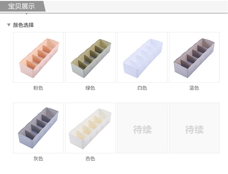Click the 灰色 color label
The width and height of the screenshot is (228, 174).
38,158
